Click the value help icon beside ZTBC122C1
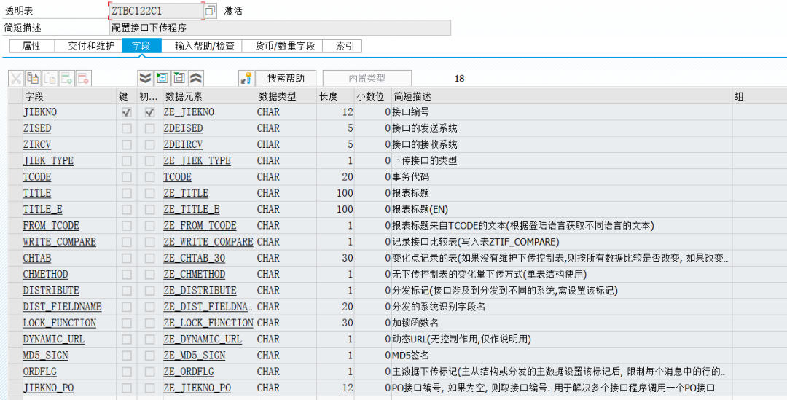Image resolution: width=787 pixels, height=400 pixels. 211,10
